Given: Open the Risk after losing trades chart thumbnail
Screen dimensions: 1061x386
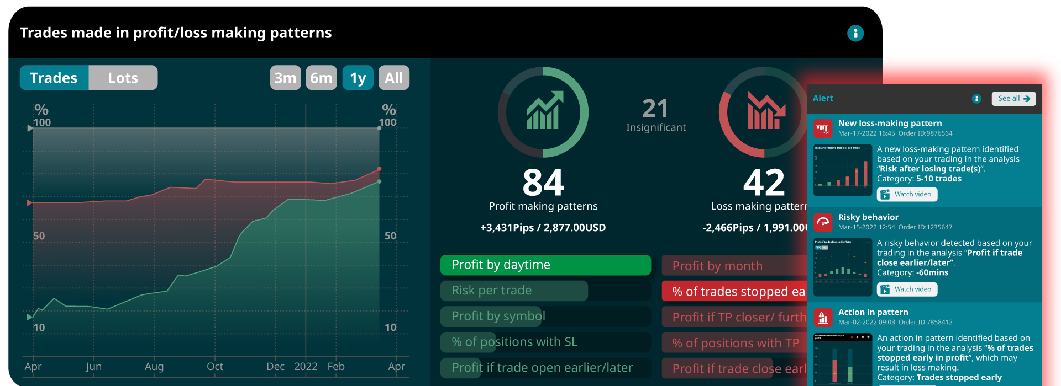Looking at the screenshot, I should 842,170.
